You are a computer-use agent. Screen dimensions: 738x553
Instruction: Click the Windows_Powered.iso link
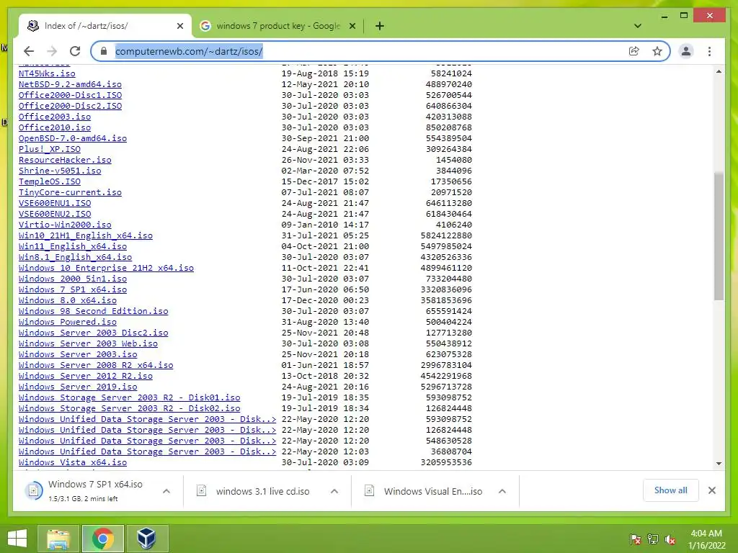(67, 322)
